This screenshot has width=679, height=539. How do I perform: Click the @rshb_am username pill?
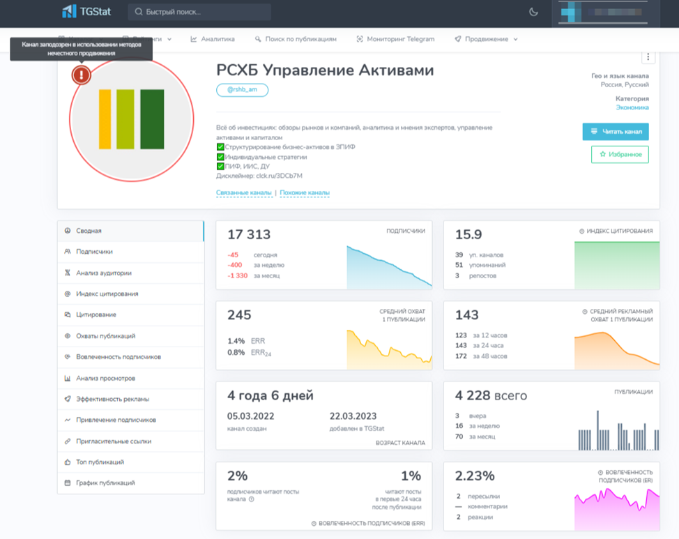click(x=242, y=90)
